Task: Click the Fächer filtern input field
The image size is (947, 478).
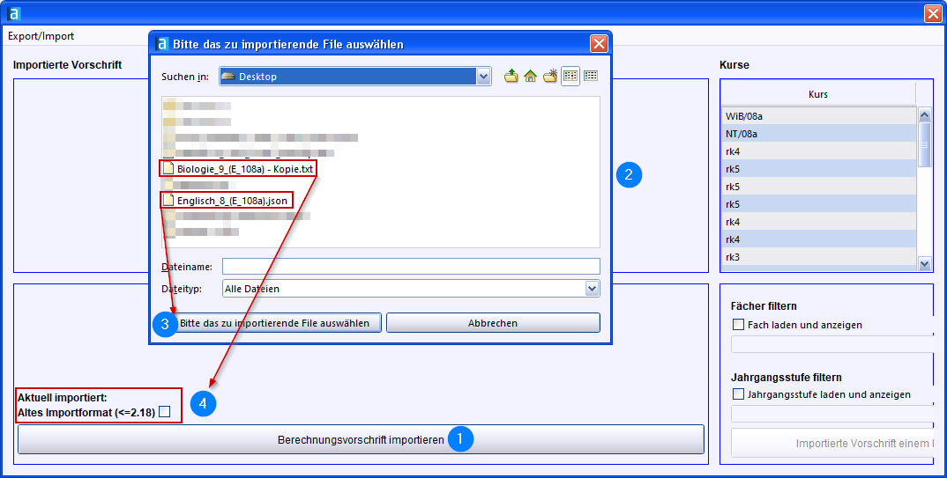Action: [832, 343]
